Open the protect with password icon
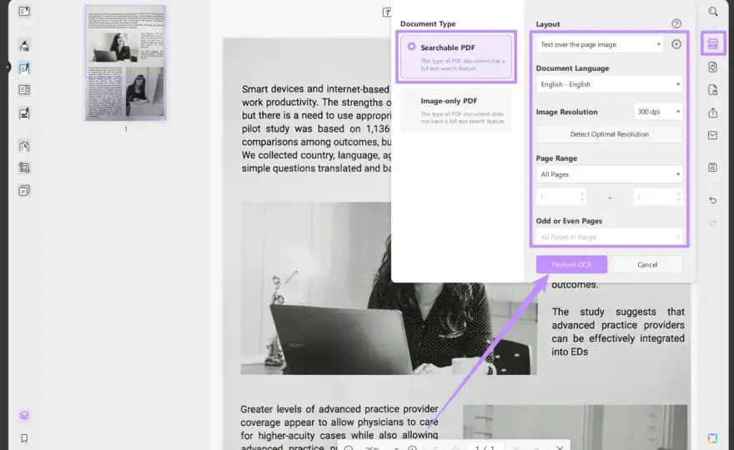Image resolution: width=734 pixels, height=450 pixels. [x=712, y=90]
